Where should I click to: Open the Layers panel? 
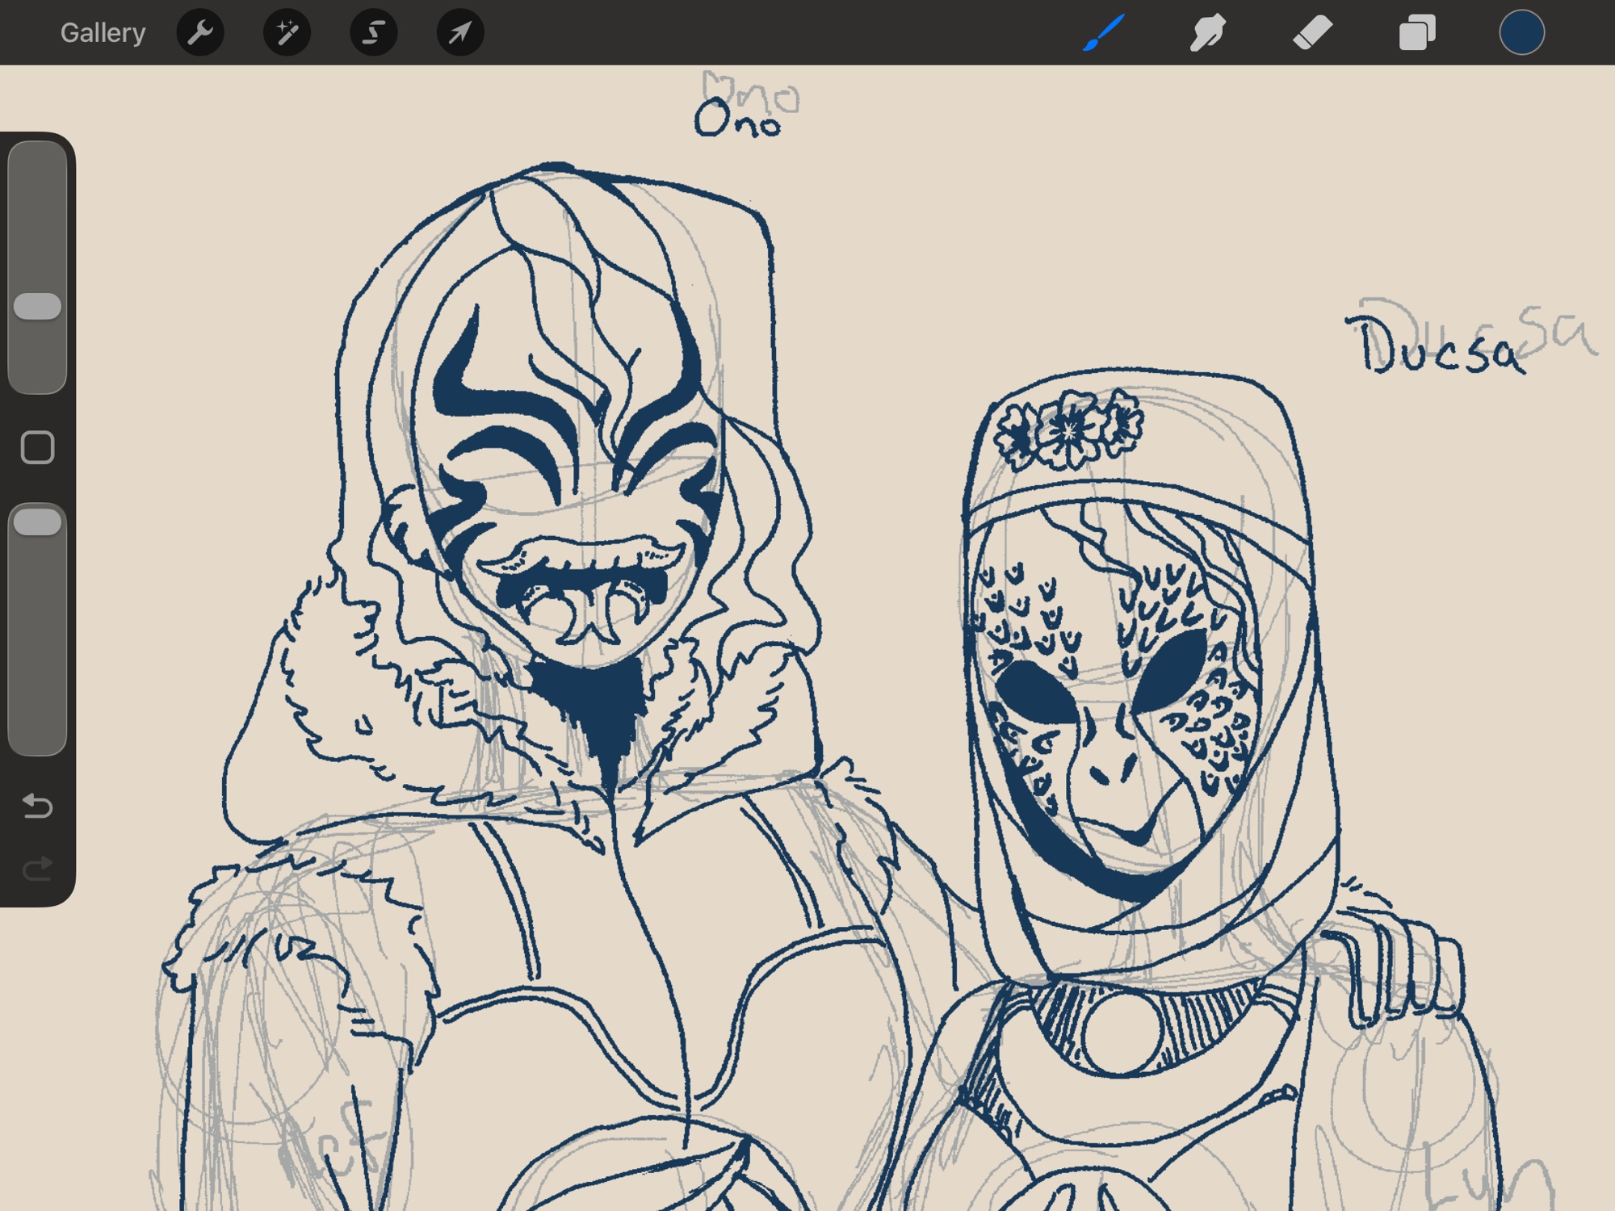pos(1417,33)
